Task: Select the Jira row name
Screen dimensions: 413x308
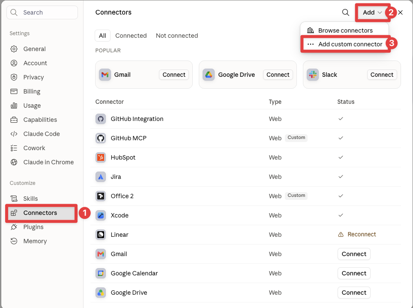Action: pyautogui.click(x=116, y=177)
